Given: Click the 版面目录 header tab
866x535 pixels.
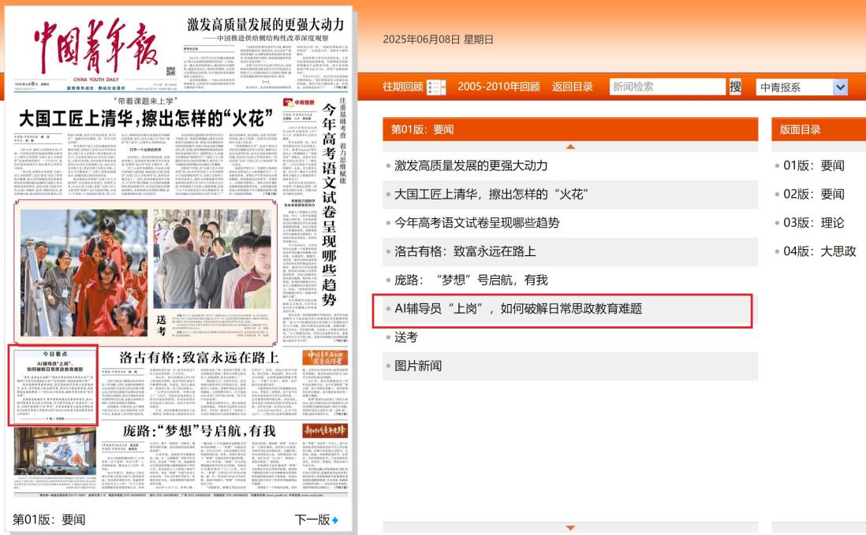Looking at the screenshot, I should (800, 129).
